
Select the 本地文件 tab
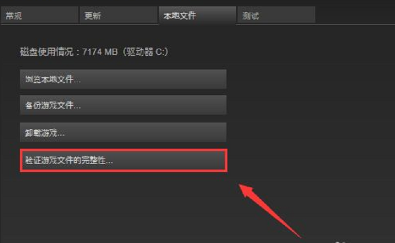197,16
